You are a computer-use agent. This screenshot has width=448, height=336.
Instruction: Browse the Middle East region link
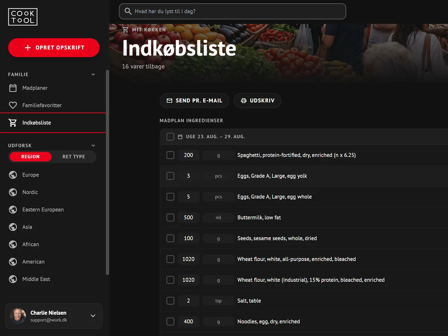[x=53, y=279]
